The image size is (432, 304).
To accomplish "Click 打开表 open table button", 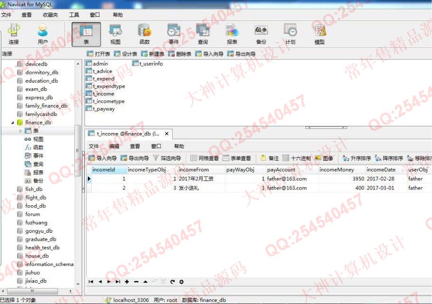I will (x=98, y=54).
